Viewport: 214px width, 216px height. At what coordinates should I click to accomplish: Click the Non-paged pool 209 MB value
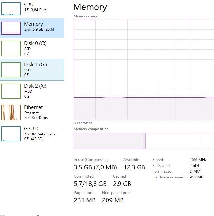(113, 200)
